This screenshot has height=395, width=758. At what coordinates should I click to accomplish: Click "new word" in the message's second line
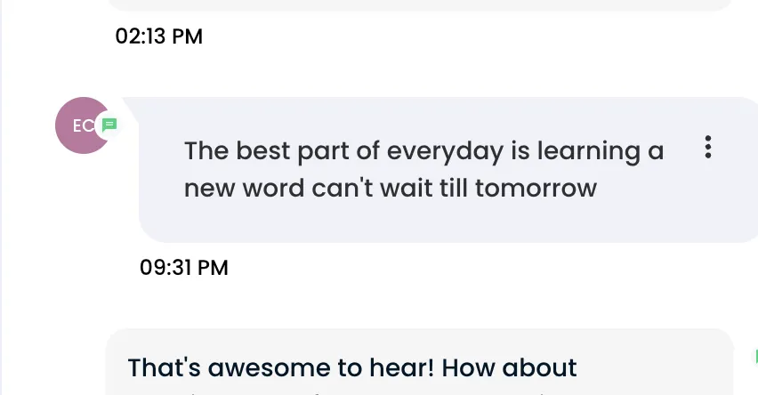(244, 188)
